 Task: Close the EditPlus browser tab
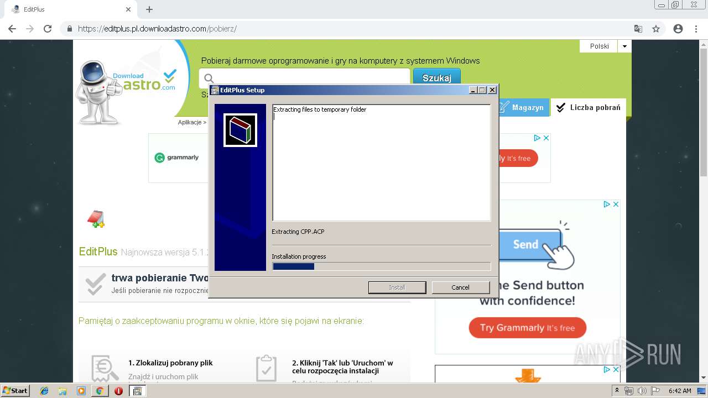pos(128,9)
